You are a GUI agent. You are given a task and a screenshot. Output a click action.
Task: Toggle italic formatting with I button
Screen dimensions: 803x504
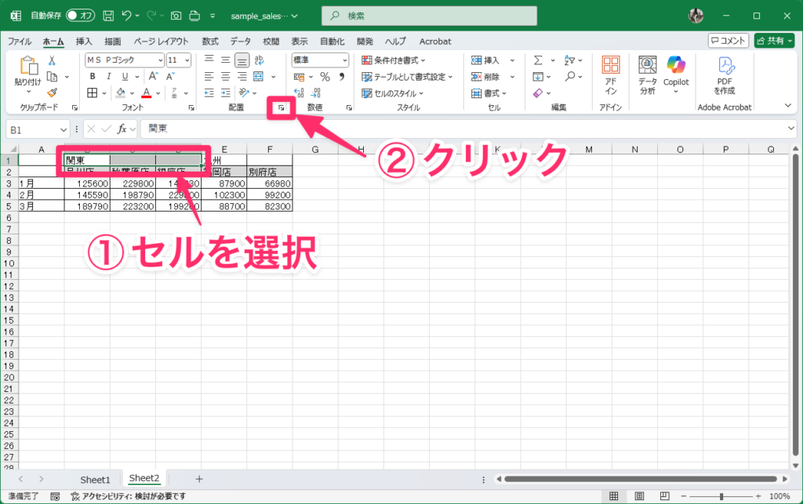109,77
